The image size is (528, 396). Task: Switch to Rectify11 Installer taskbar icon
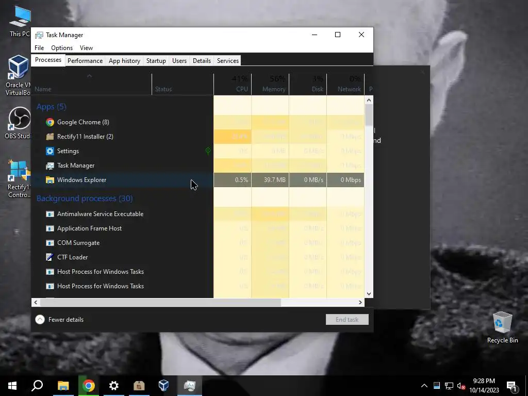coord(139,386)
